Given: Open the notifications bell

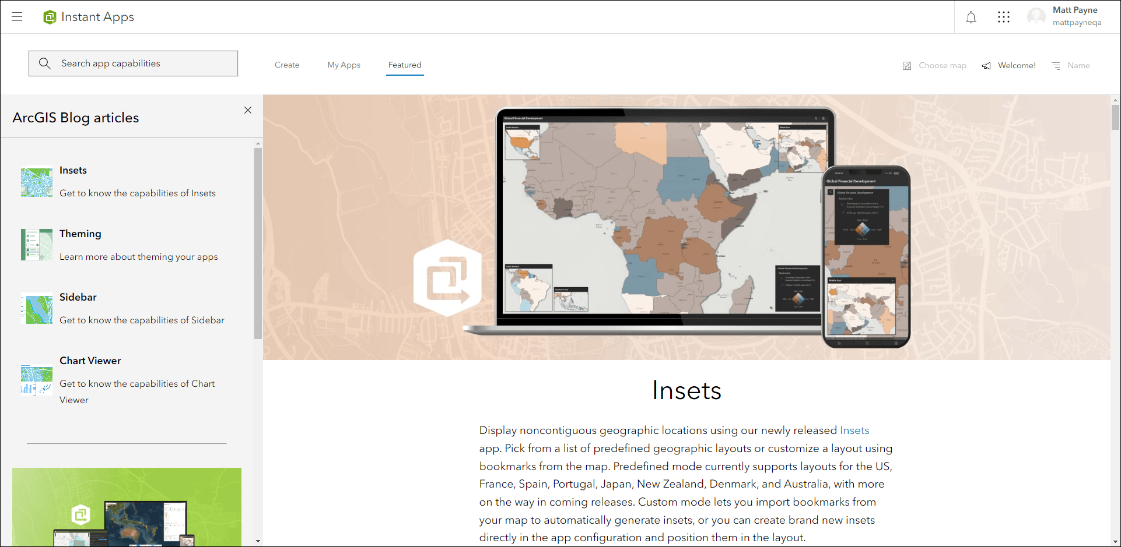Looking at the screenshot, I should 971,17.
